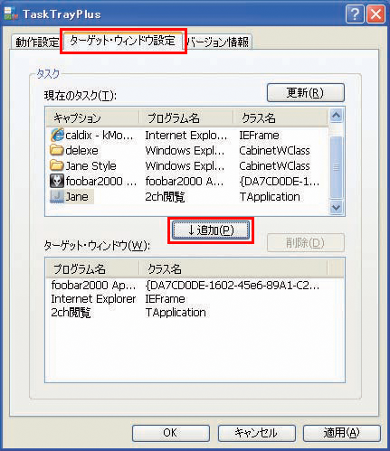Click the キャンセル button
This screenshot has height=451, width=390.
point(256,433)
